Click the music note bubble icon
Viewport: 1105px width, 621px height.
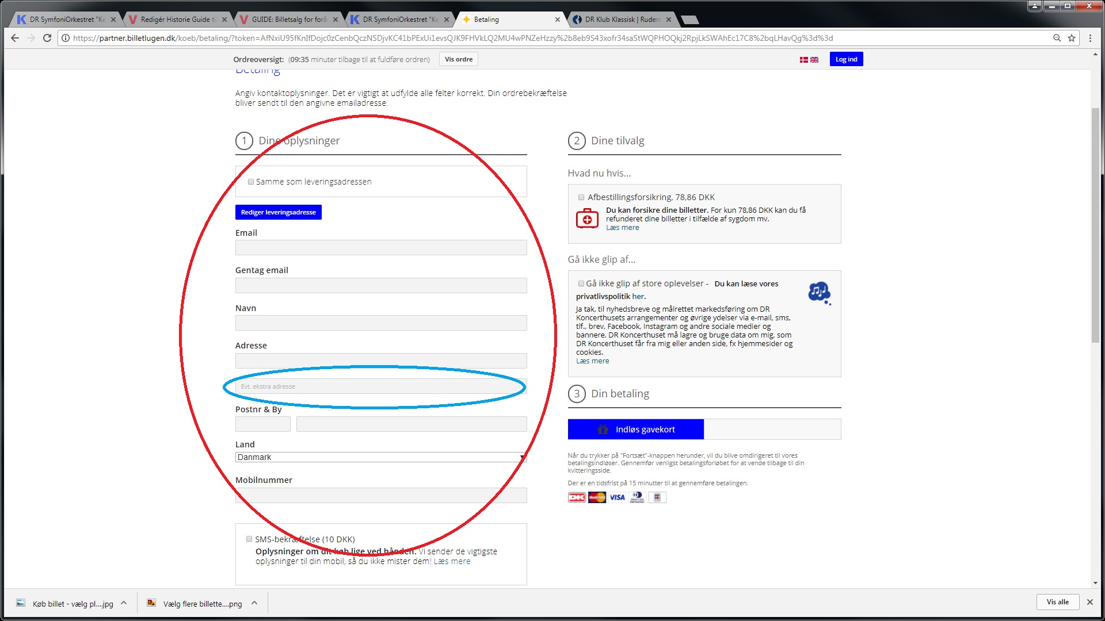click(x=819, y=292)
